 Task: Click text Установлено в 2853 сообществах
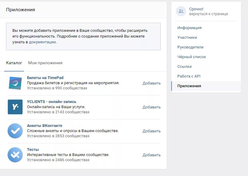(58, 136)
